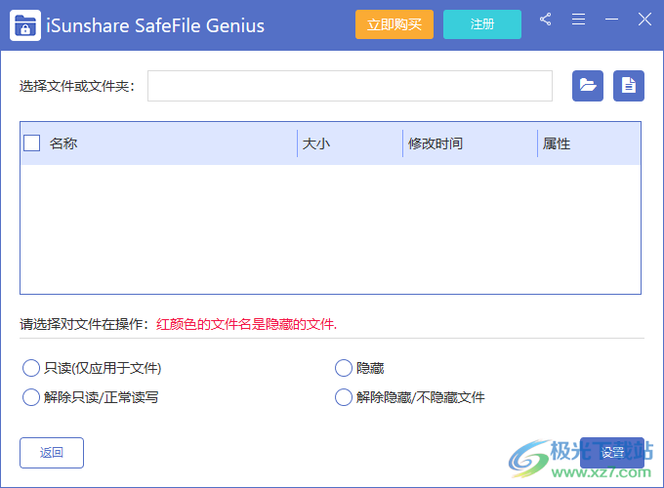The image size is (664, 488).
Task: Close the SafeFile Genius window
Action: point(644,20)
